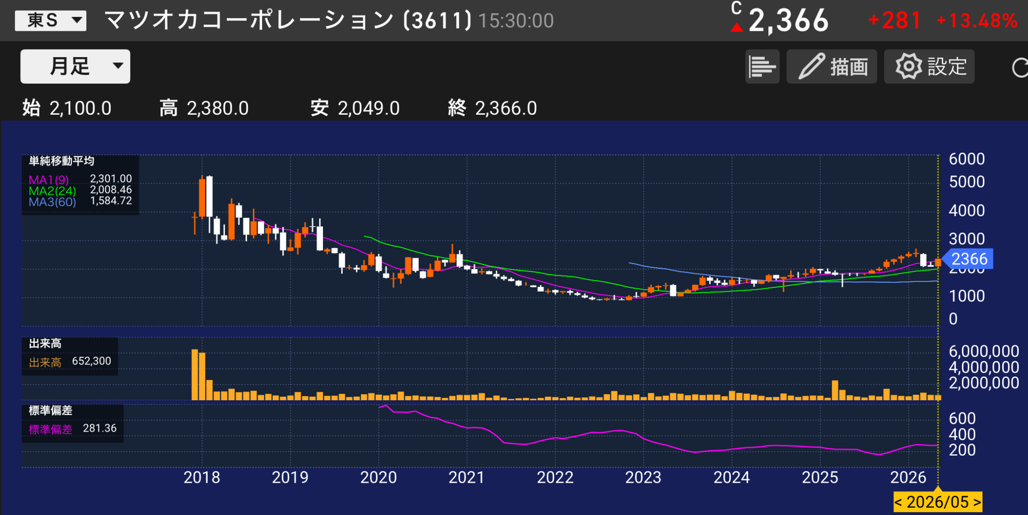This screenshot has height=515, width=1028.
Task: Click the current price 2,366 in header
Action: click(x=788, y=21)
